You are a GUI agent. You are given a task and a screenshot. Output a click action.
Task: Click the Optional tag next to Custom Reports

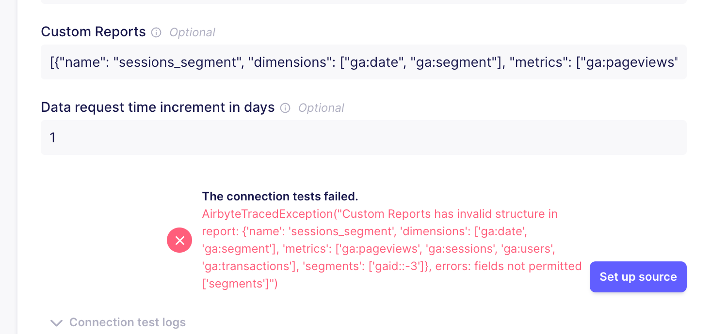pos(192,32)
